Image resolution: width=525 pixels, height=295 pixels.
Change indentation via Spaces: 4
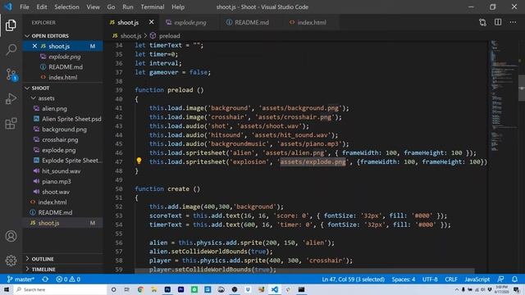[404, 279]
